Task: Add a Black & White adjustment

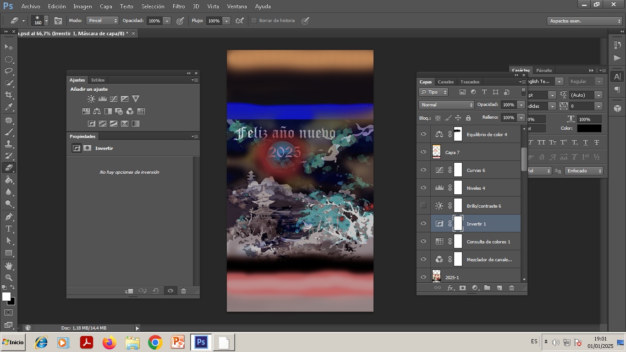Action: [x=108, y=111]
